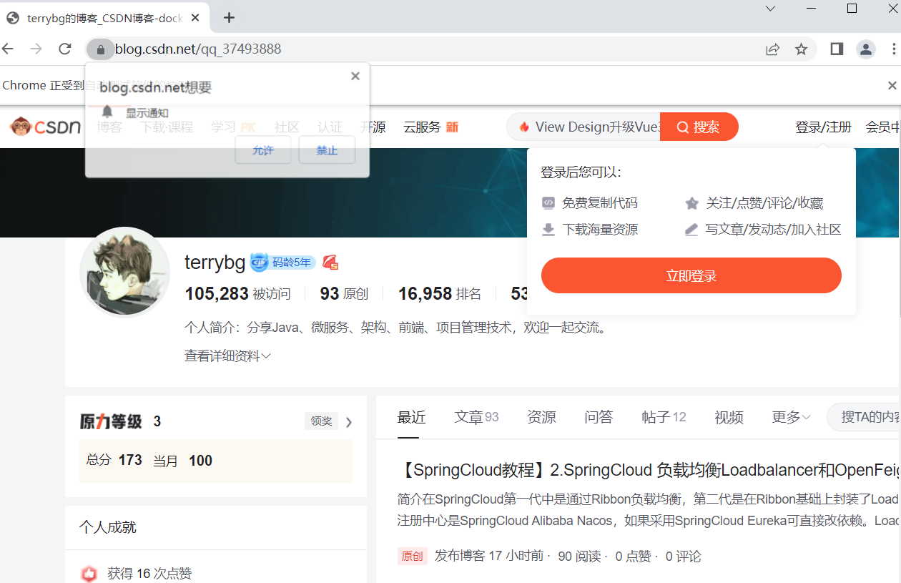Screen dimensions: 901x583
Task: Expand 查看详细资料 details
Action: pyautogui.click(x=227, y=356)
